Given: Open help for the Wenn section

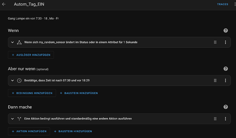Looking at the screenshot, I should [225, 30].
